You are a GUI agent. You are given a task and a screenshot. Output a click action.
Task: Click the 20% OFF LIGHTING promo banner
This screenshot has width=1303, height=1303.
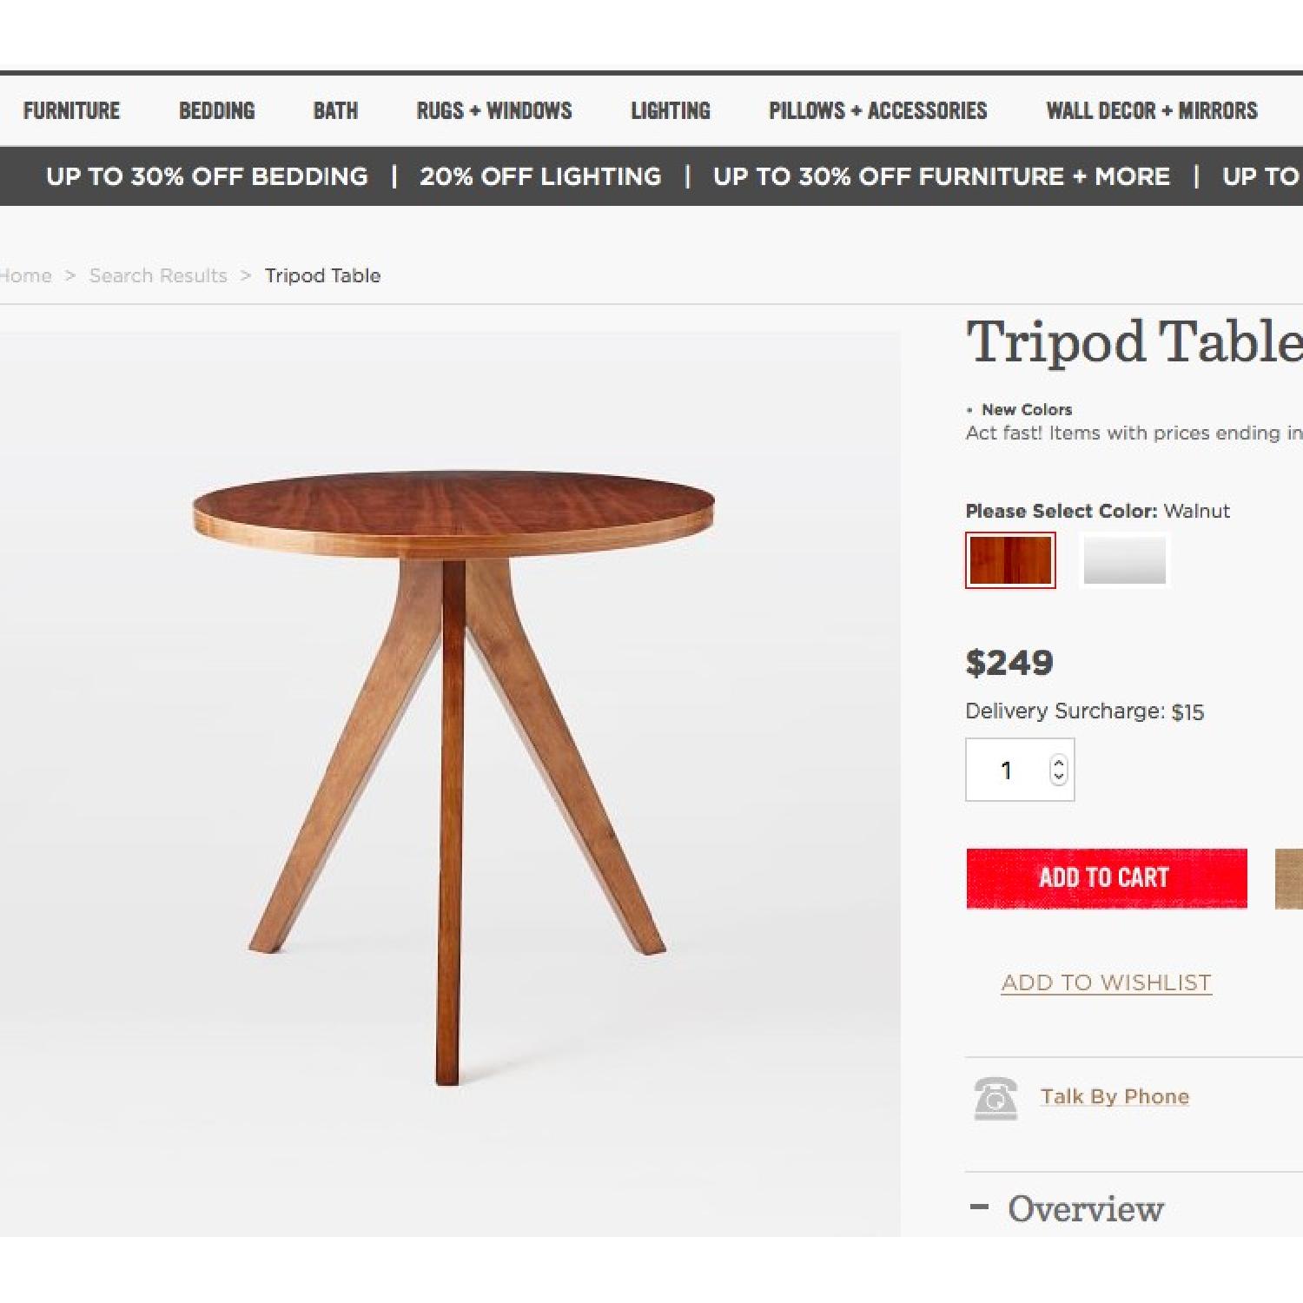539,176
